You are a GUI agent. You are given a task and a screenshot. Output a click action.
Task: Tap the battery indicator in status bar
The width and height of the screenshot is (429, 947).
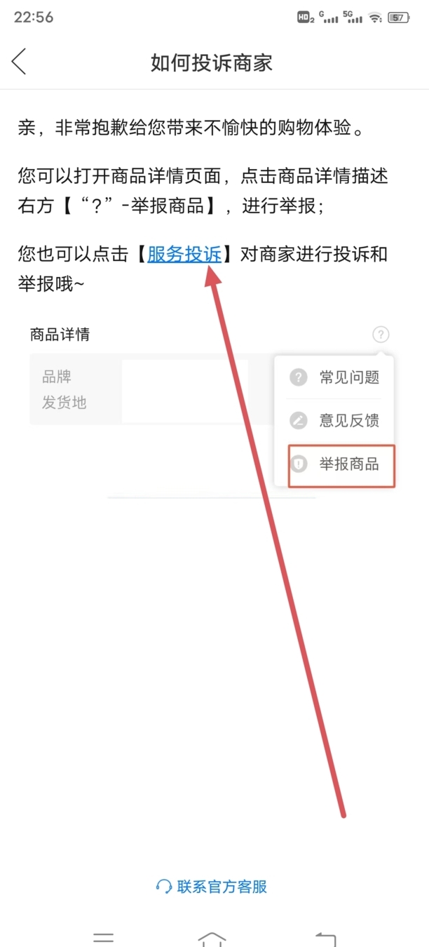(x=398, y=18)
